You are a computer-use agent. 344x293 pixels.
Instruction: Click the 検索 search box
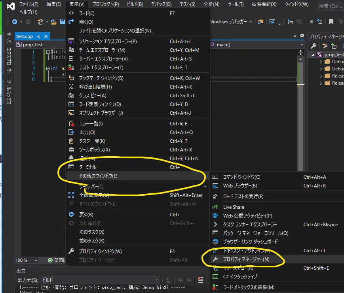(331, 6)
